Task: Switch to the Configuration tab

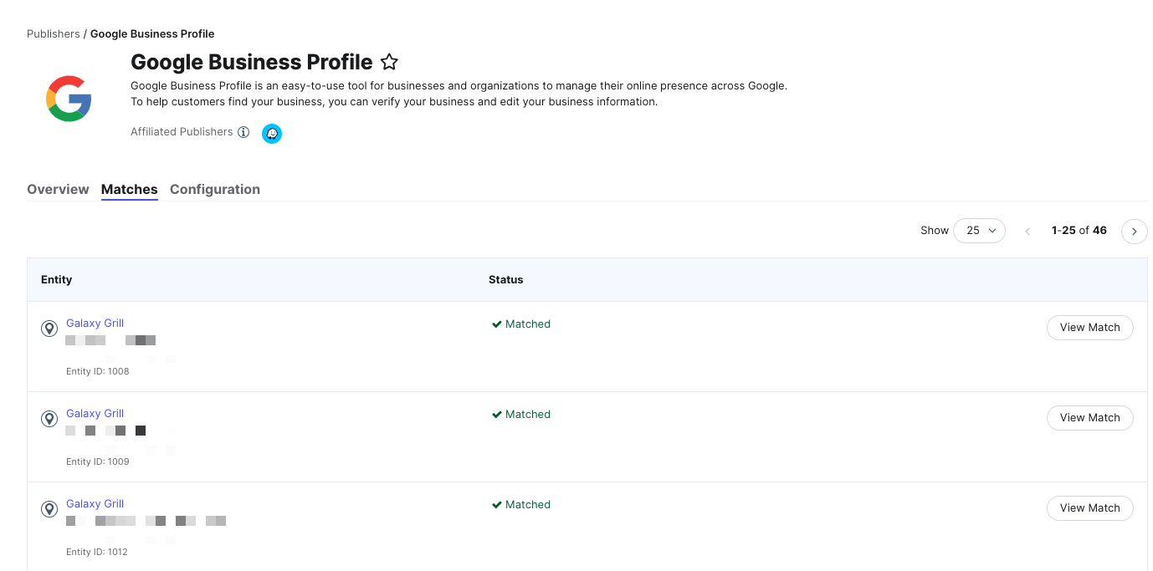Action: pyautogui.click(x=215, y=189)
